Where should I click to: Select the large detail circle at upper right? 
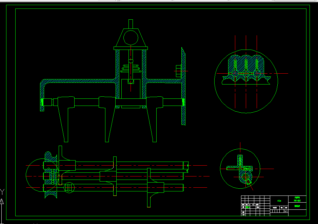[246, 81]
